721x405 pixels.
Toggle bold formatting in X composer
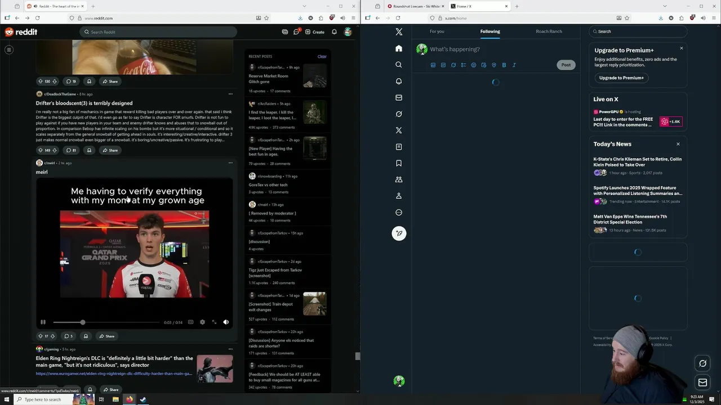pyautogui.click(x=504, y=65)
